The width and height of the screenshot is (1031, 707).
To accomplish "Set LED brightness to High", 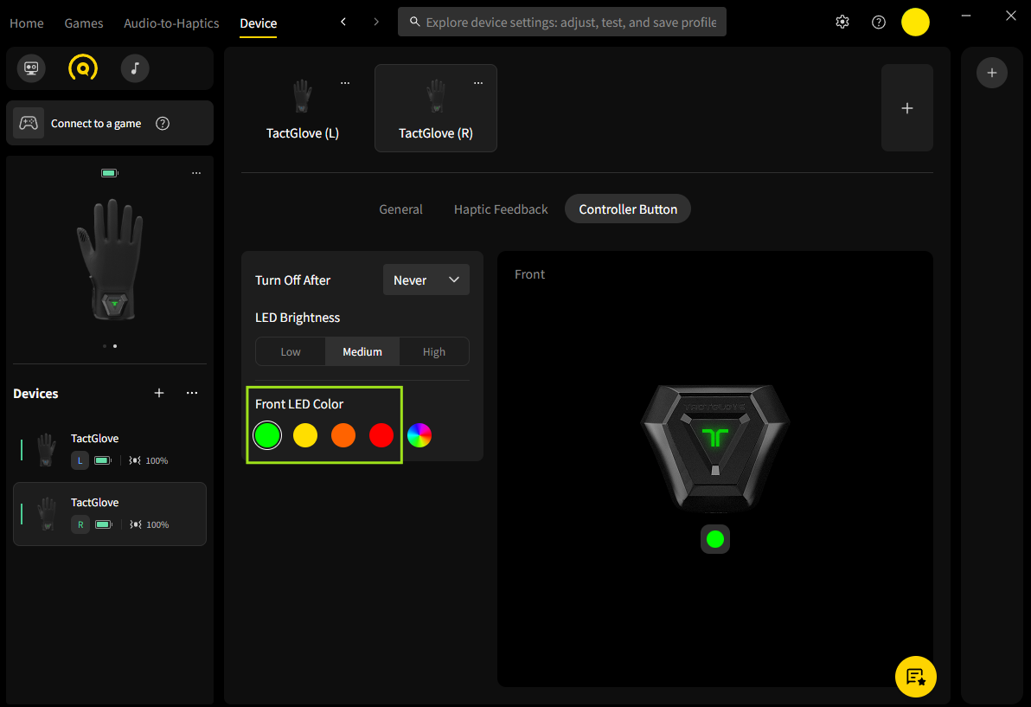I will click(x=434, y=352).
